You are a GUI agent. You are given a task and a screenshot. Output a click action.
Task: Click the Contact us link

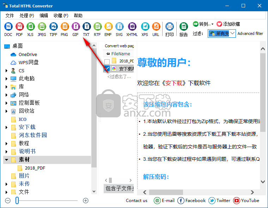[x=136, y=201]
